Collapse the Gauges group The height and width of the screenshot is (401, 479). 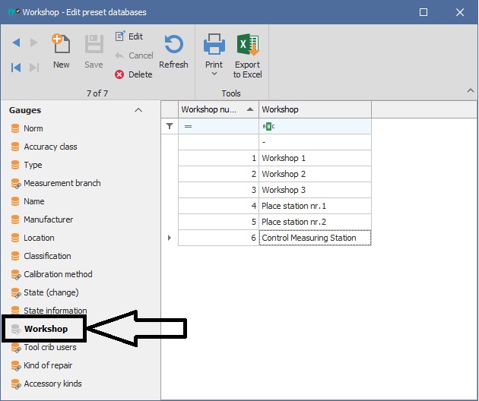point(138,110)
